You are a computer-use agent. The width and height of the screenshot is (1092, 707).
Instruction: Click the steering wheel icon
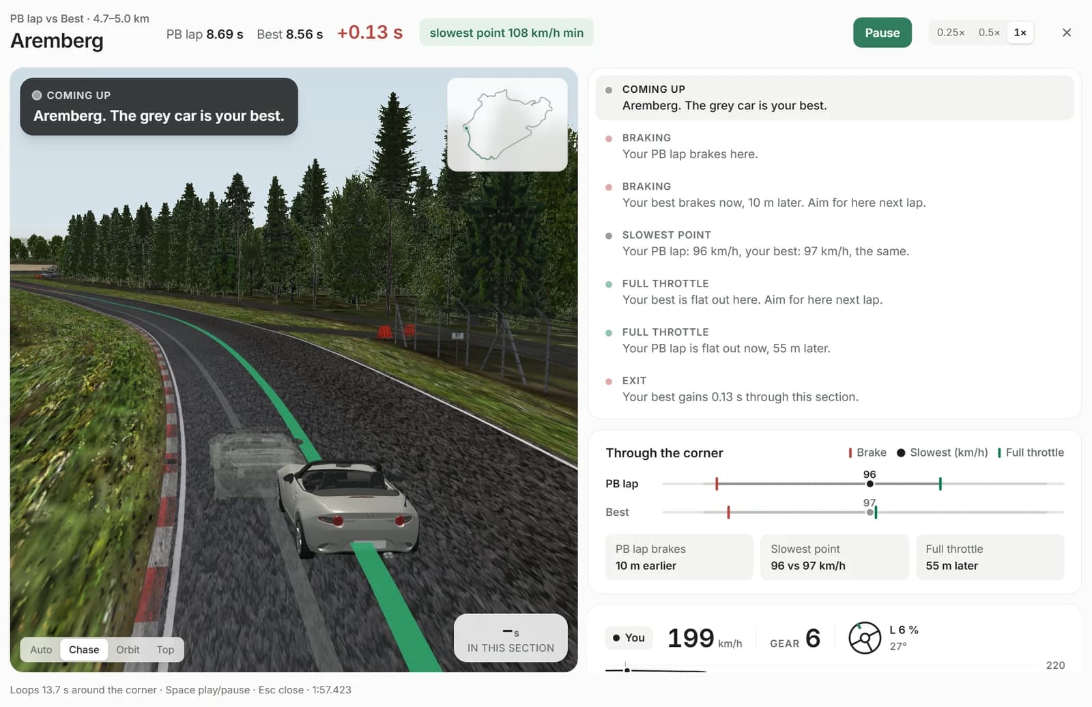865,638
